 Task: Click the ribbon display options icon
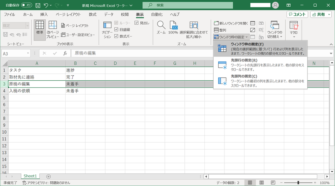coord(289,5)
